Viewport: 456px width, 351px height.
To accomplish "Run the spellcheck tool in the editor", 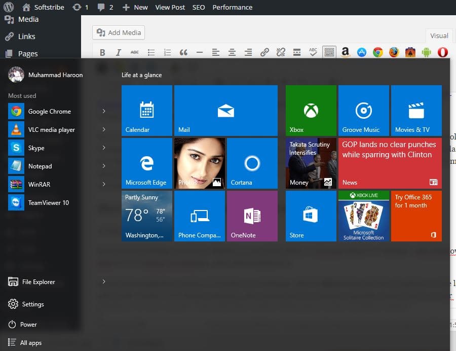I will tap(312, 52).
